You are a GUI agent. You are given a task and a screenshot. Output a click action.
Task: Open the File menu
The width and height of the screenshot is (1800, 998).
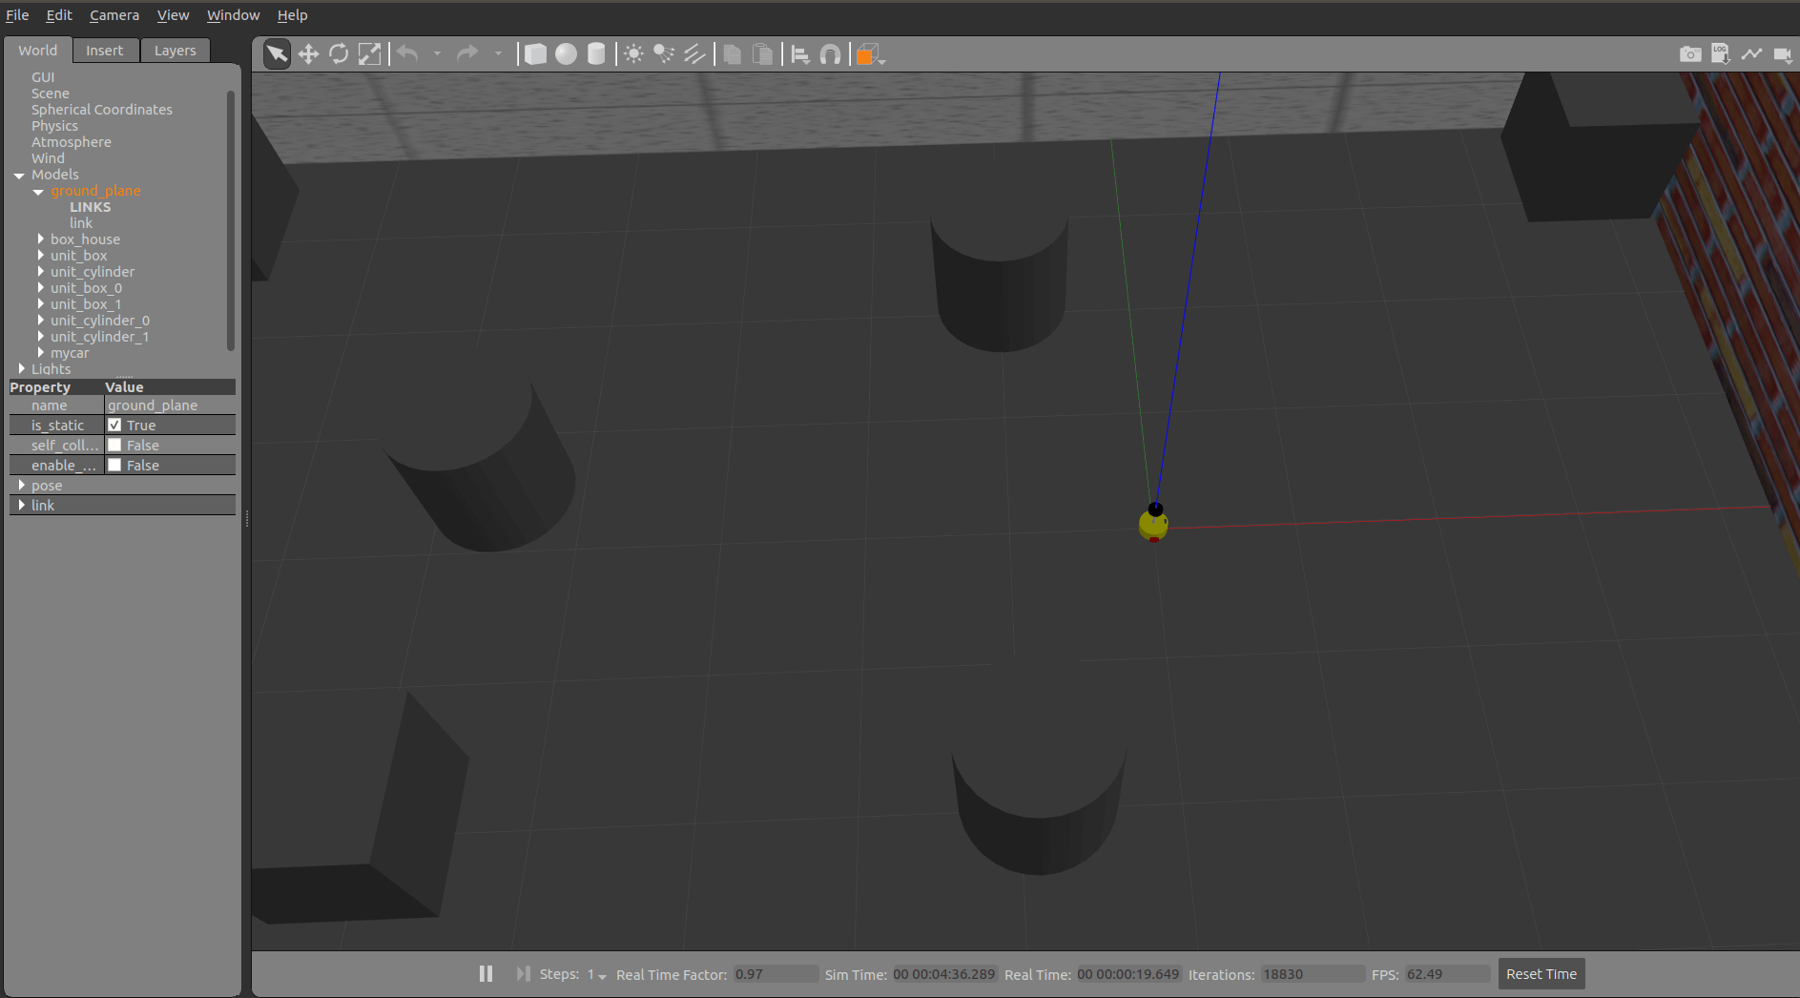point(17,15)
